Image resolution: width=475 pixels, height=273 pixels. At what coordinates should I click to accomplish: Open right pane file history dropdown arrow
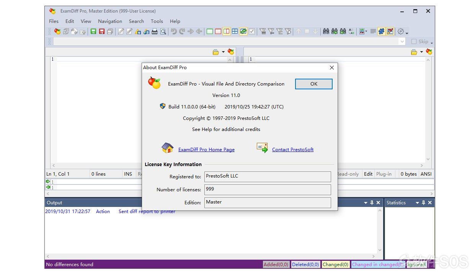tap(421, 52)
